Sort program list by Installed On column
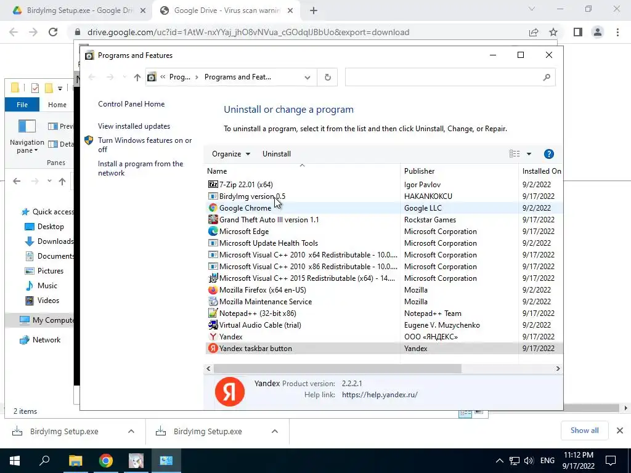Viewport: 631px width, 473px height. pos(541,171)
